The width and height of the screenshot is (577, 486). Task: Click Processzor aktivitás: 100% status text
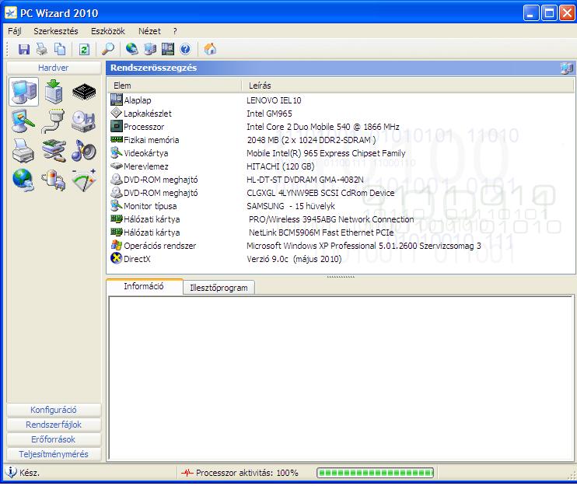click(x=247, y=473)
